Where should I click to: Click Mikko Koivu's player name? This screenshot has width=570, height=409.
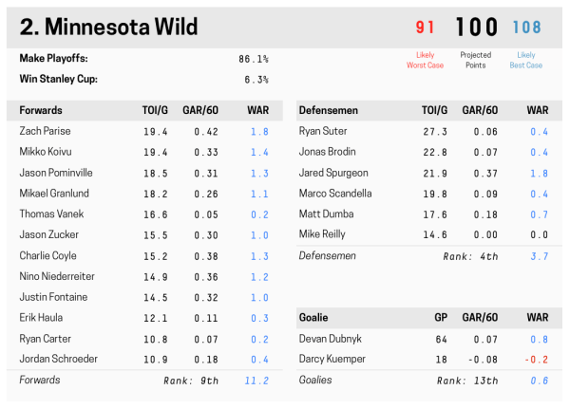pyautogui.click(x=44, y=152)
